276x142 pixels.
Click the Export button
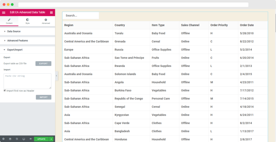click(x=43, y=63)
